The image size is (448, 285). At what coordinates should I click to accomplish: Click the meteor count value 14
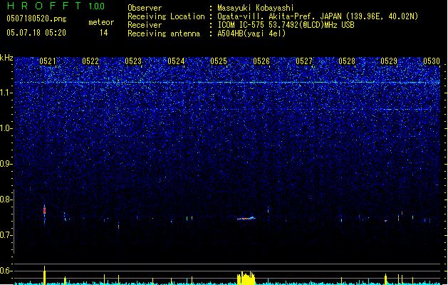(104, 33)
